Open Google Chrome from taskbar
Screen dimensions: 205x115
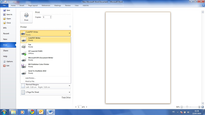tap(32, 112)
